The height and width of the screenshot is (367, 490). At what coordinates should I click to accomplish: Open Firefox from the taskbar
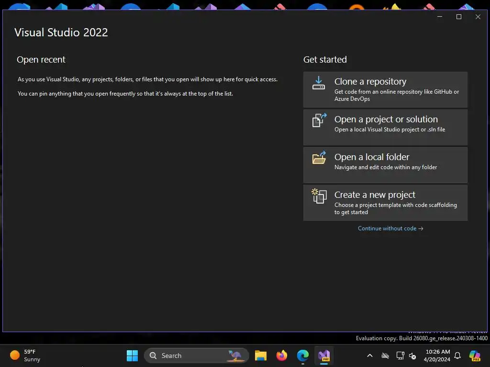click(281, 356)
